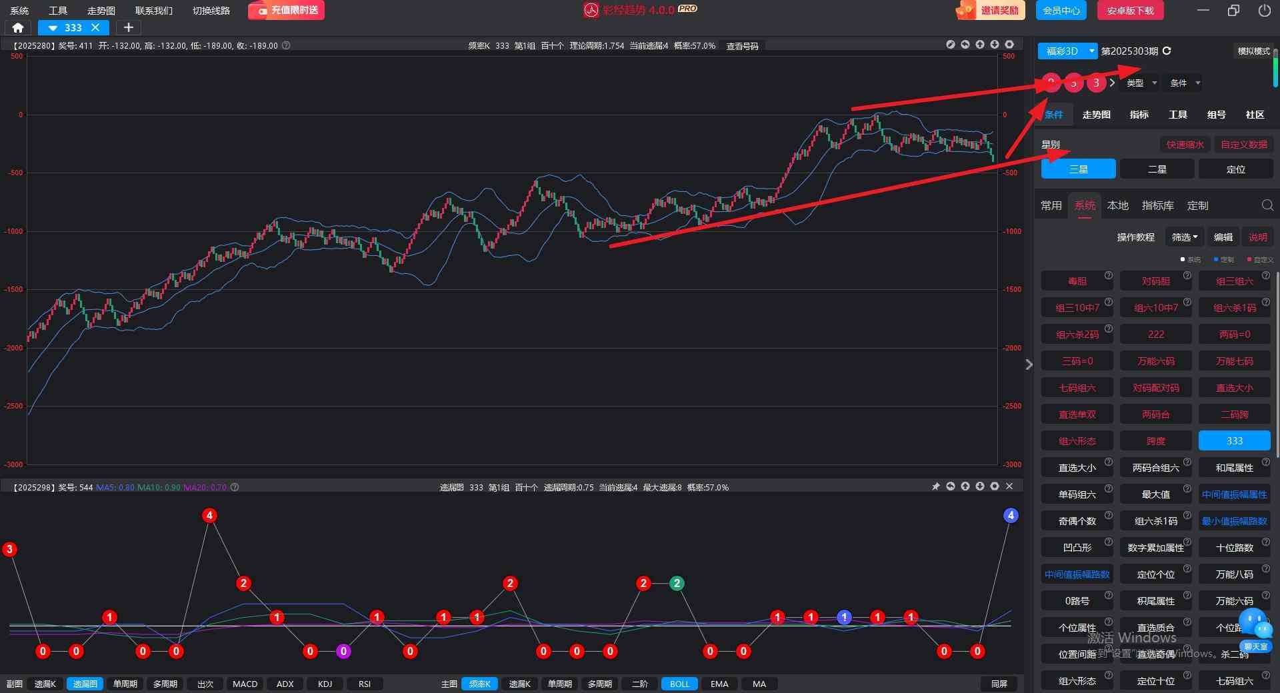Click the search icon in indicator panel
The width and height of the screenshot is (1280, 693).
tap(1267, 205)
